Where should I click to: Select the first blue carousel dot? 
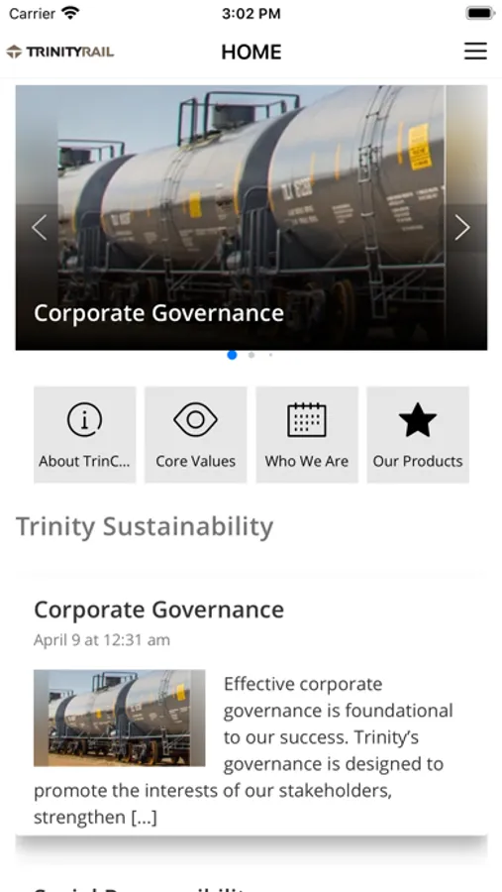coord(232,355)
